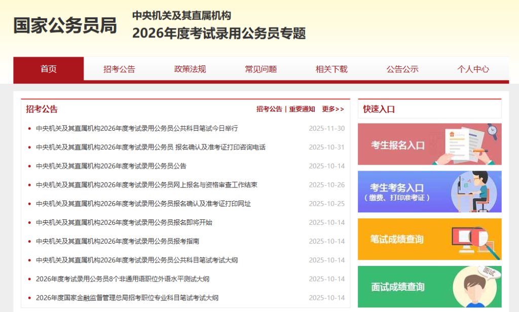This screenshot has height=312, width=519.
Task: Open the 个人中心 personal center menu
Action: (473, 69)
